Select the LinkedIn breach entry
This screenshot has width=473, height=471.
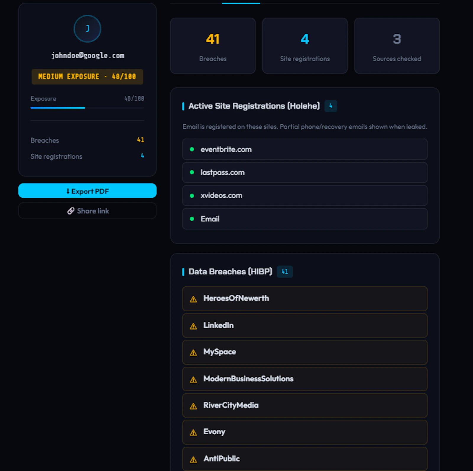(x=305, y=325)
